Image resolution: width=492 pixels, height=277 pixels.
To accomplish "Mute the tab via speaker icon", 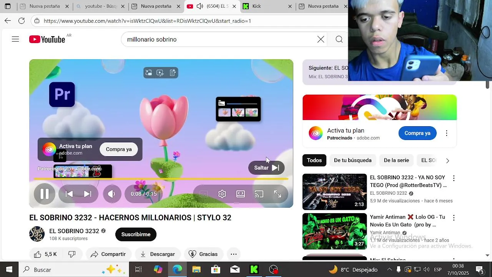I will (200, 6).
